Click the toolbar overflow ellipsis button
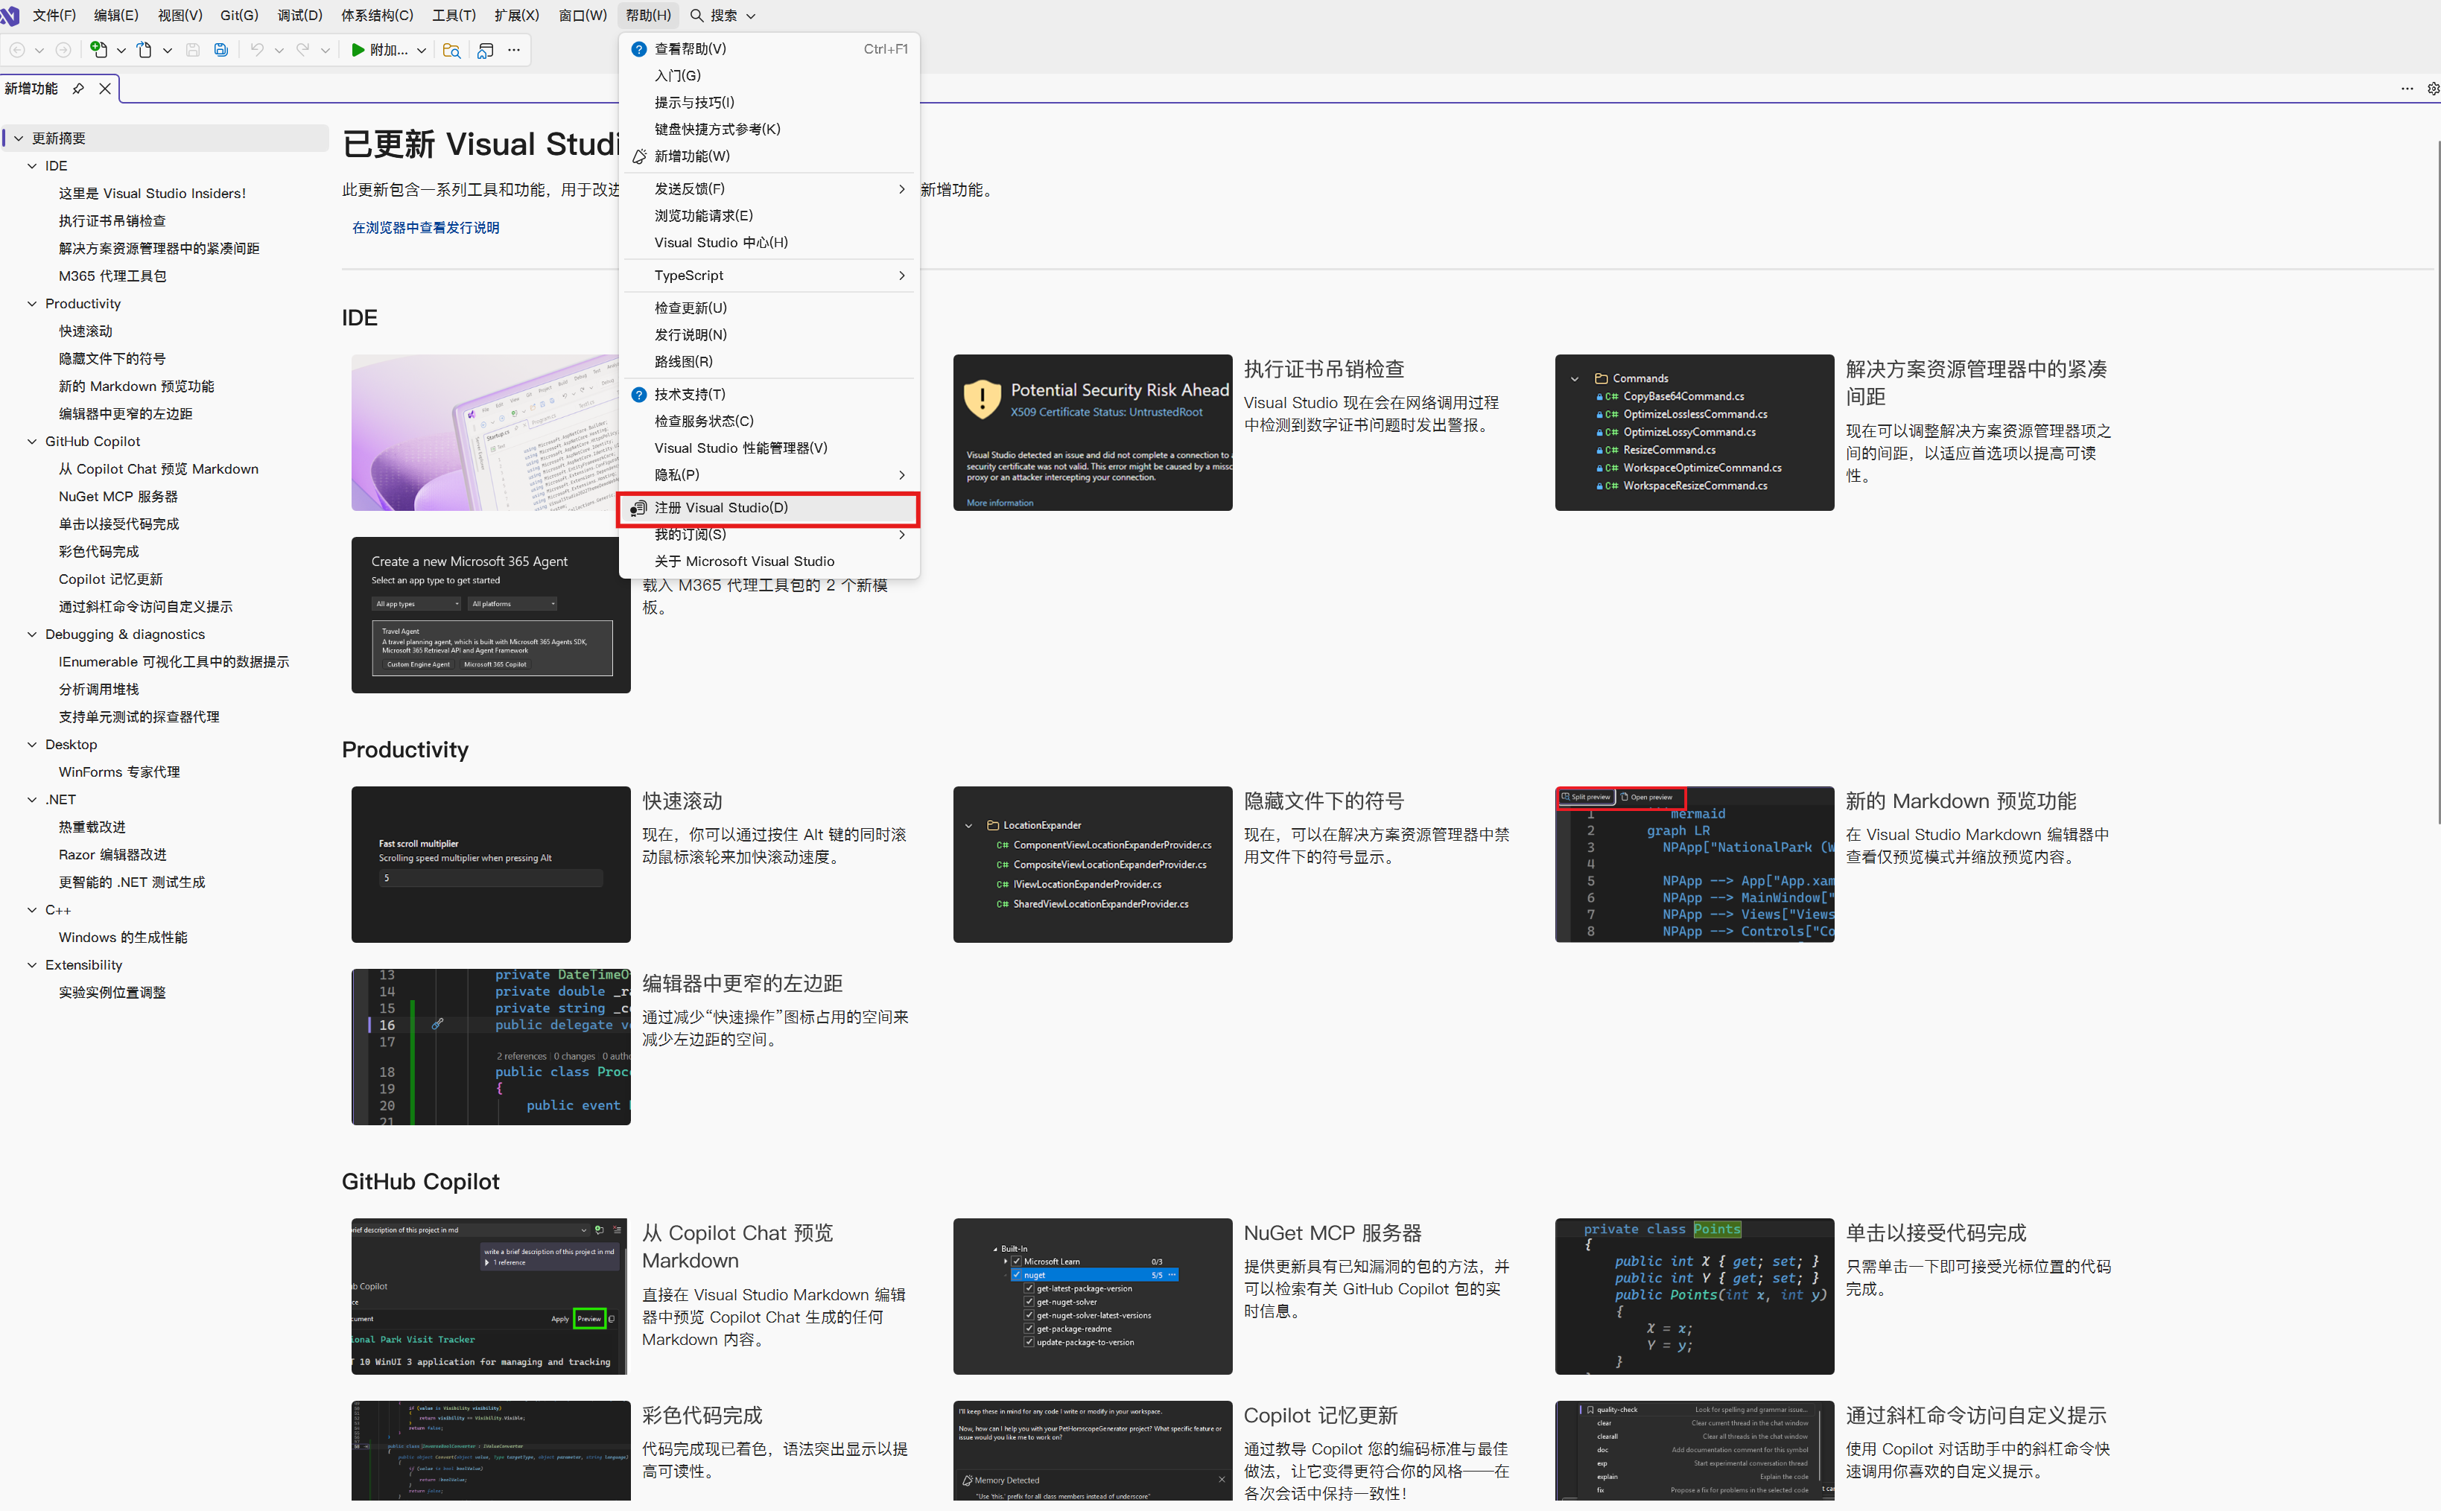 514,50
